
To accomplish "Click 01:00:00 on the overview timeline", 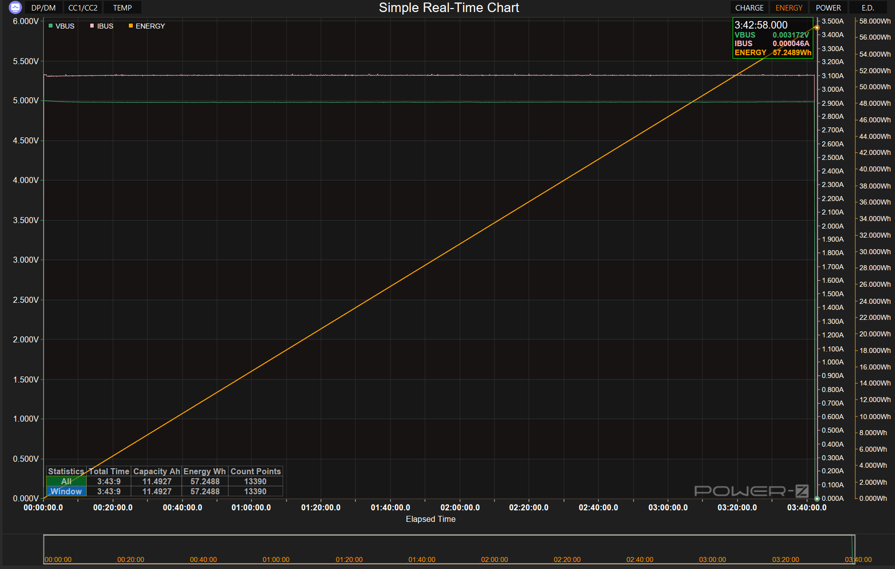I will (276, 559).
